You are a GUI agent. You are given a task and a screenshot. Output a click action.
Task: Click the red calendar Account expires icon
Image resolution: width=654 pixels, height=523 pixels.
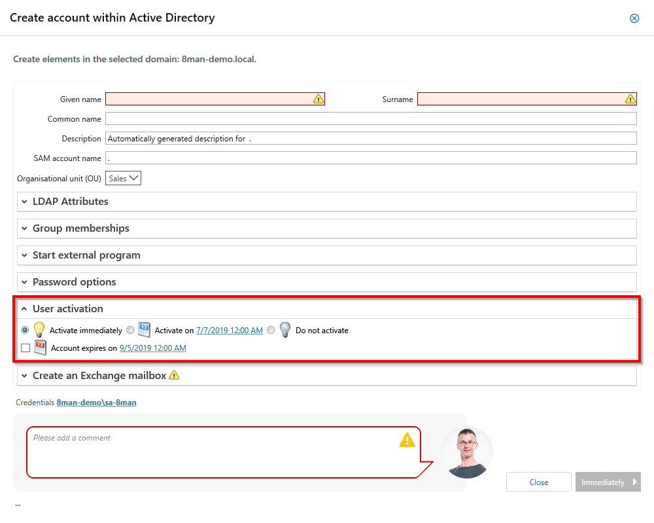click(x=41, y=348)
